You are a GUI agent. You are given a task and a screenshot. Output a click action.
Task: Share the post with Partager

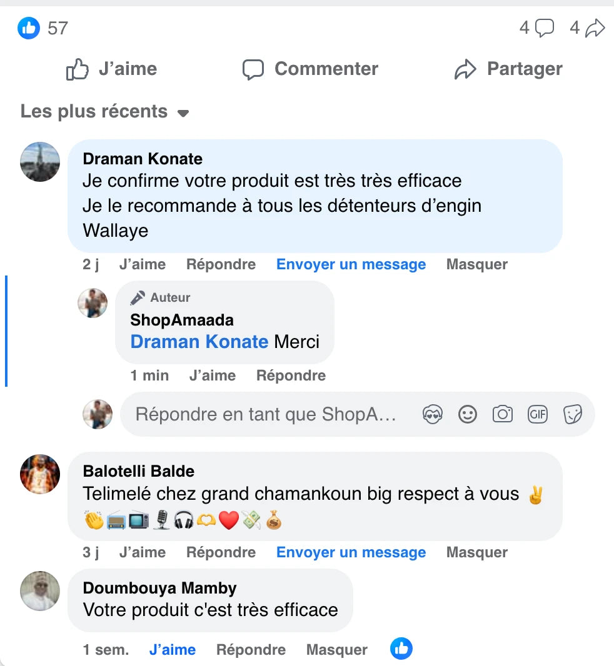(x=508, y=69)
